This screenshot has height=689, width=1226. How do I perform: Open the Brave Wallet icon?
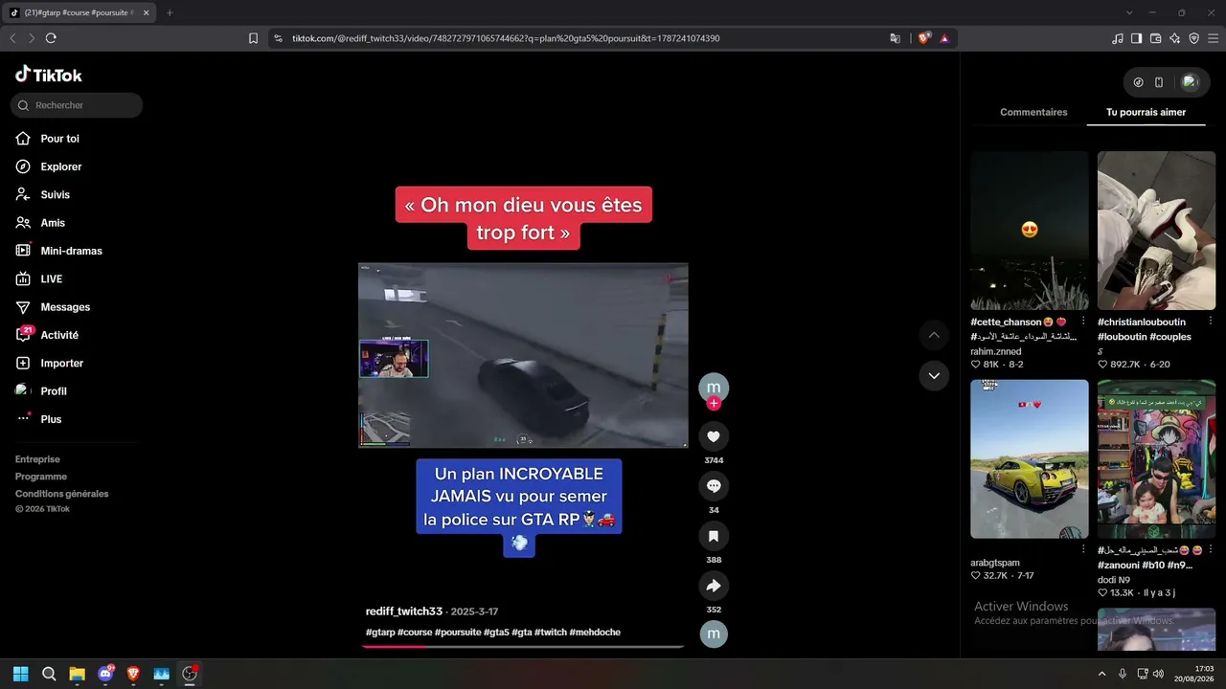[1156, 38]
